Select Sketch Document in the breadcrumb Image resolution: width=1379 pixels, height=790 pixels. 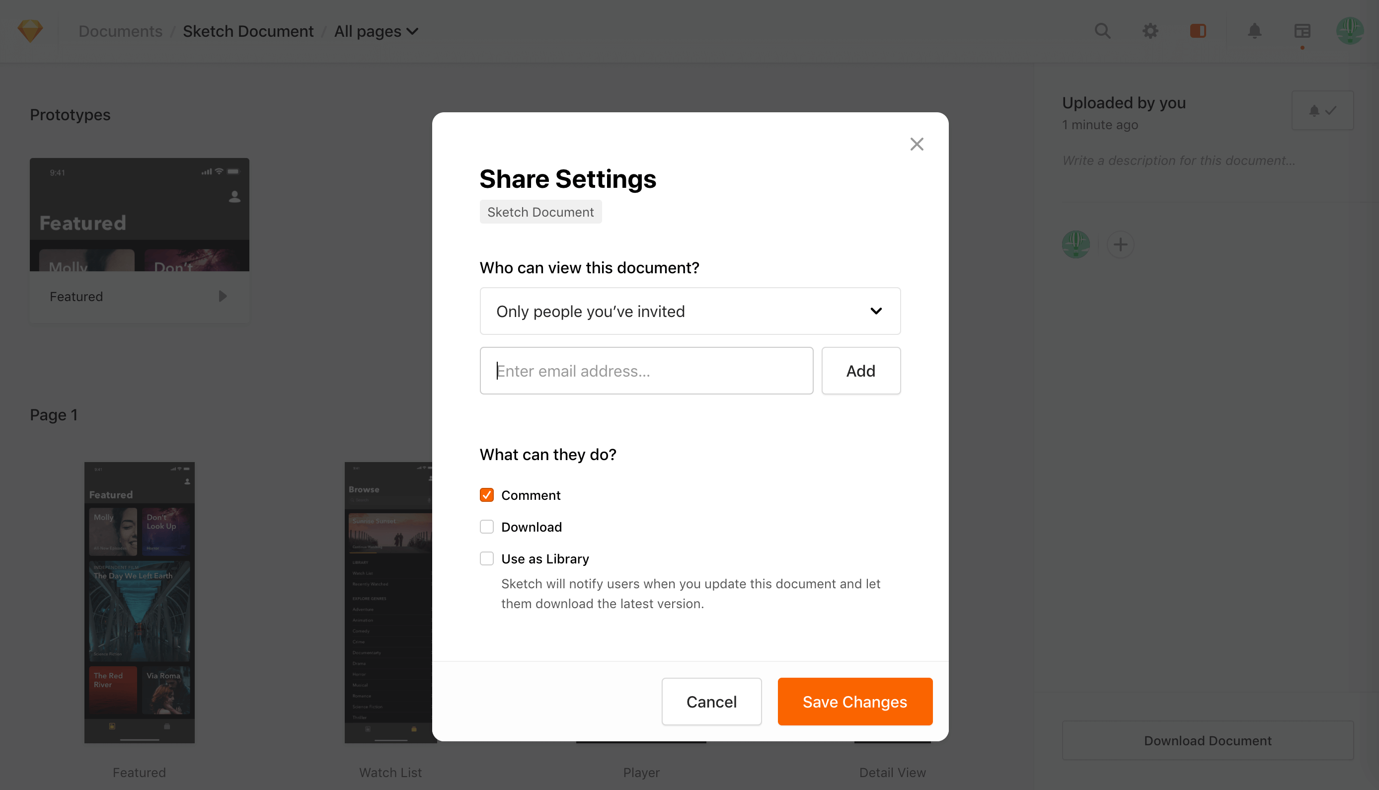click(x=248, y=31)
